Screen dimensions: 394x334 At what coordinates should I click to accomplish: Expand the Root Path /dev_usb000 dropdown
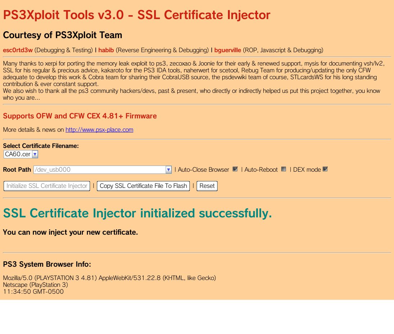tap(103, 170)
